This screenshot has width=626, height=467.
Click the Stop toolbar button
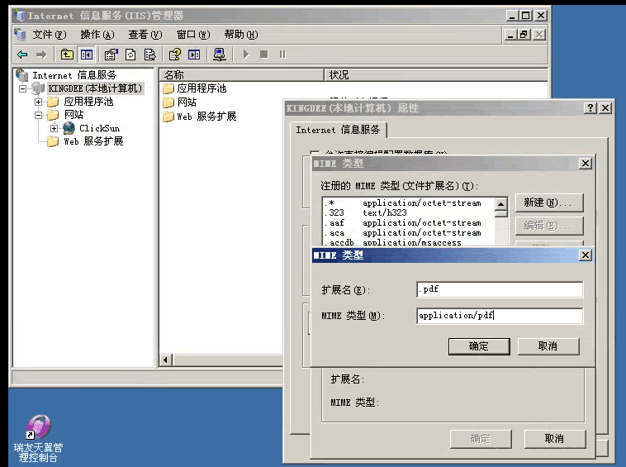(264, 55)
